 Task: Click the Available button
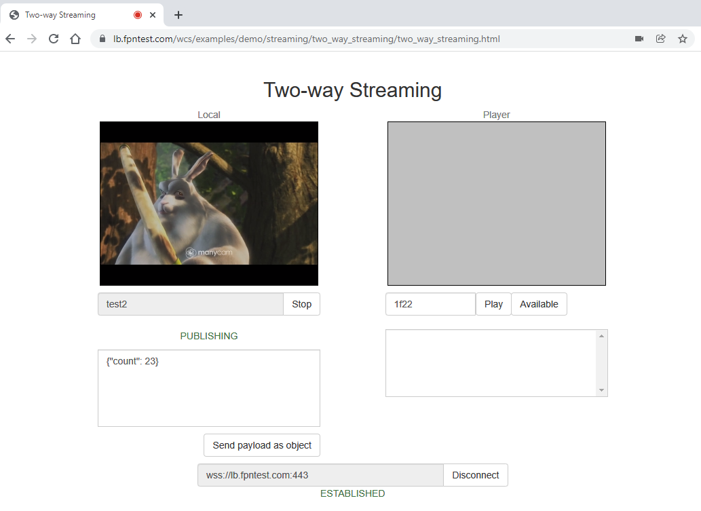[x=539, y=304]
